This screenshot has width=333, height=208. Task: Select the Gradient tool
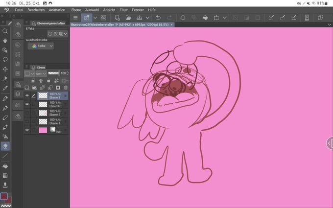tap(5, 176)
